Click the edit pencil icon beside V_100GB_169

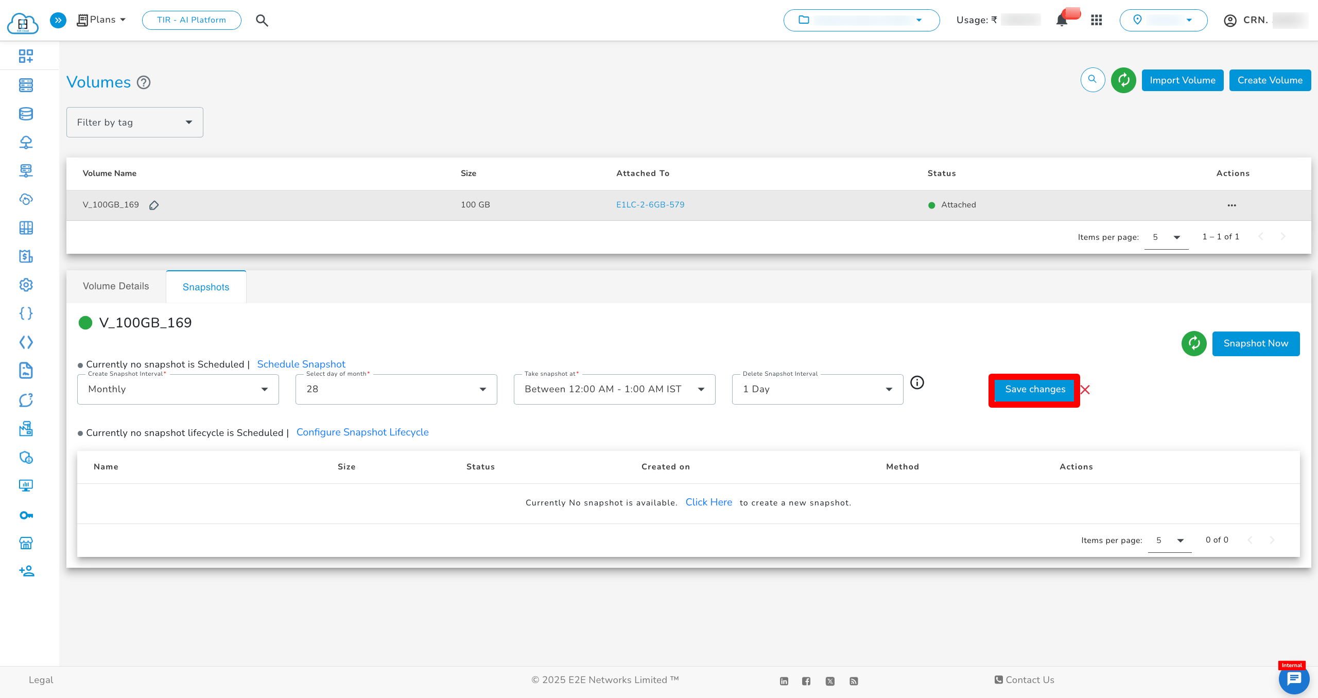pyautogui.click(x=154, y=205)
